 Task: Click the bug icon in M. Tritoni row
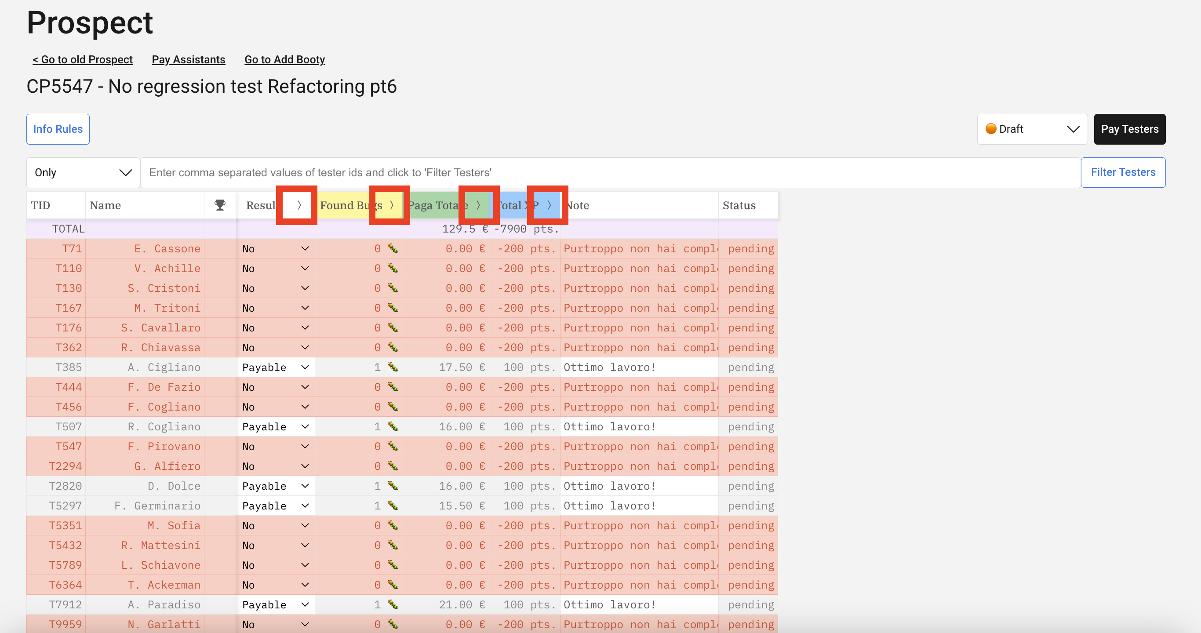tap(393, 308)
